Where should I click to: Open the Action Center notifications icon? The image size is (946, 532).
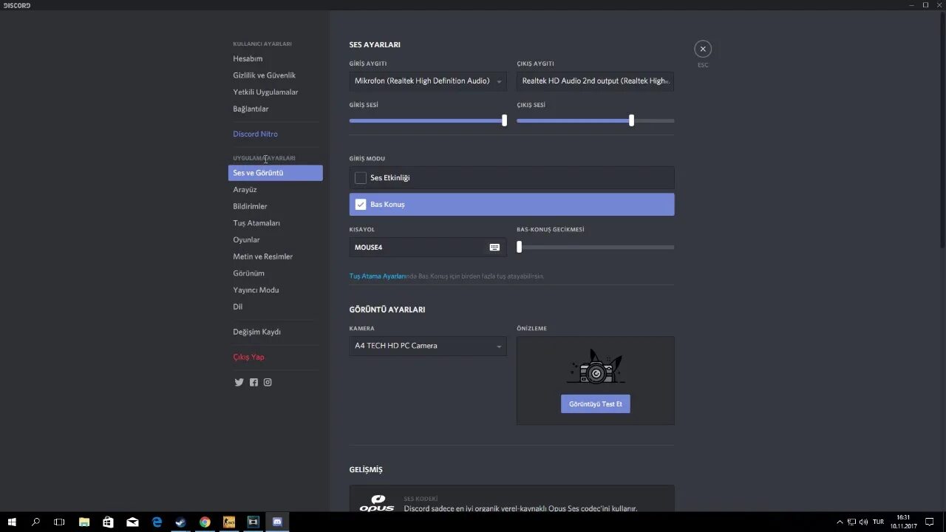tap(930, 522)
